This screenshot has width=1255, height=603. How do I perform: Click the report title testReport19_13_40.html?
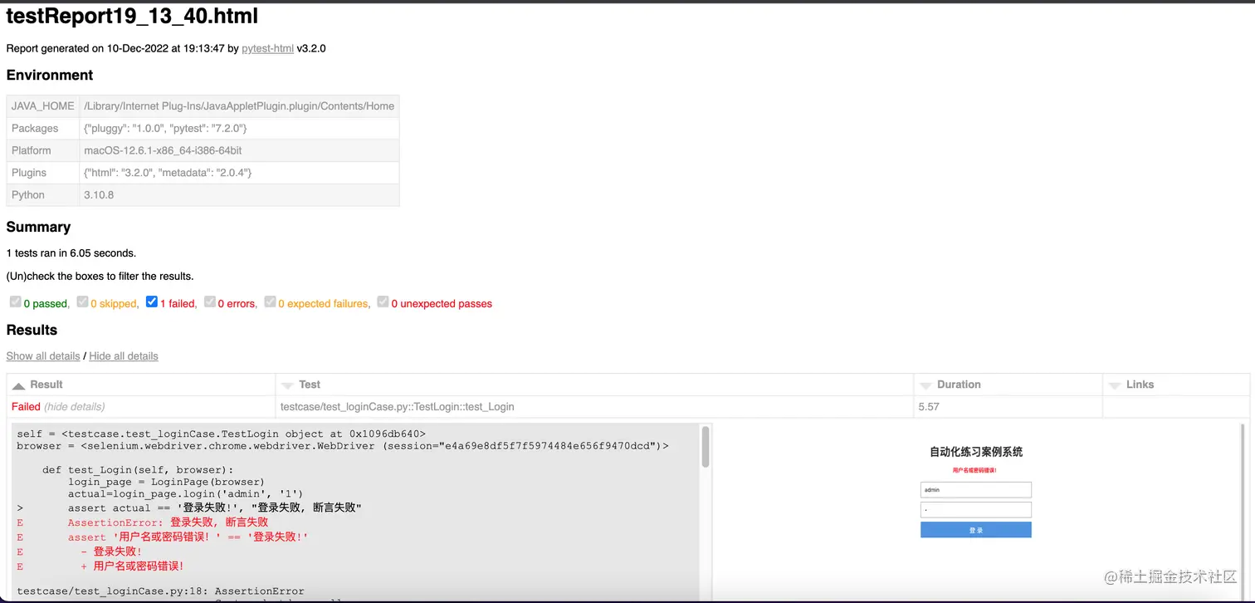click(132, 16)
